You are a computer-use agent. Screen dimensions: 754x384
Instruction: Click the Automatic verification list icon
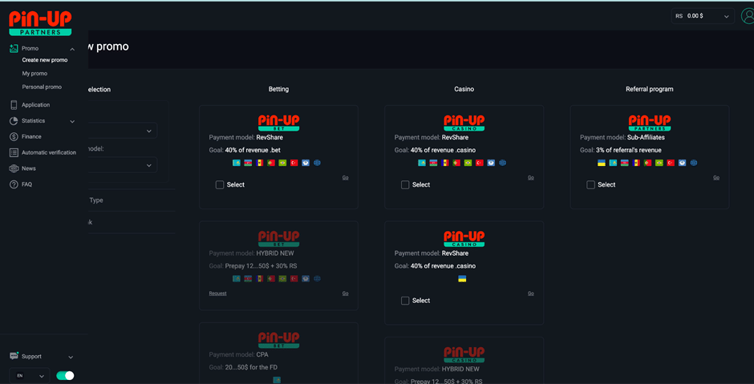tap(14, 152)
